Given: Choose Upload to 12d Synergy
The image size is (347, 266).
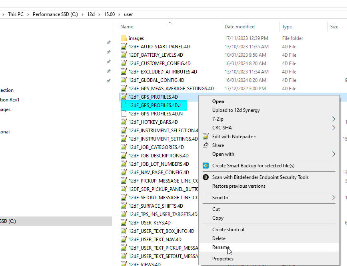Looking at the screenshot, I should (x=236, y=110).
